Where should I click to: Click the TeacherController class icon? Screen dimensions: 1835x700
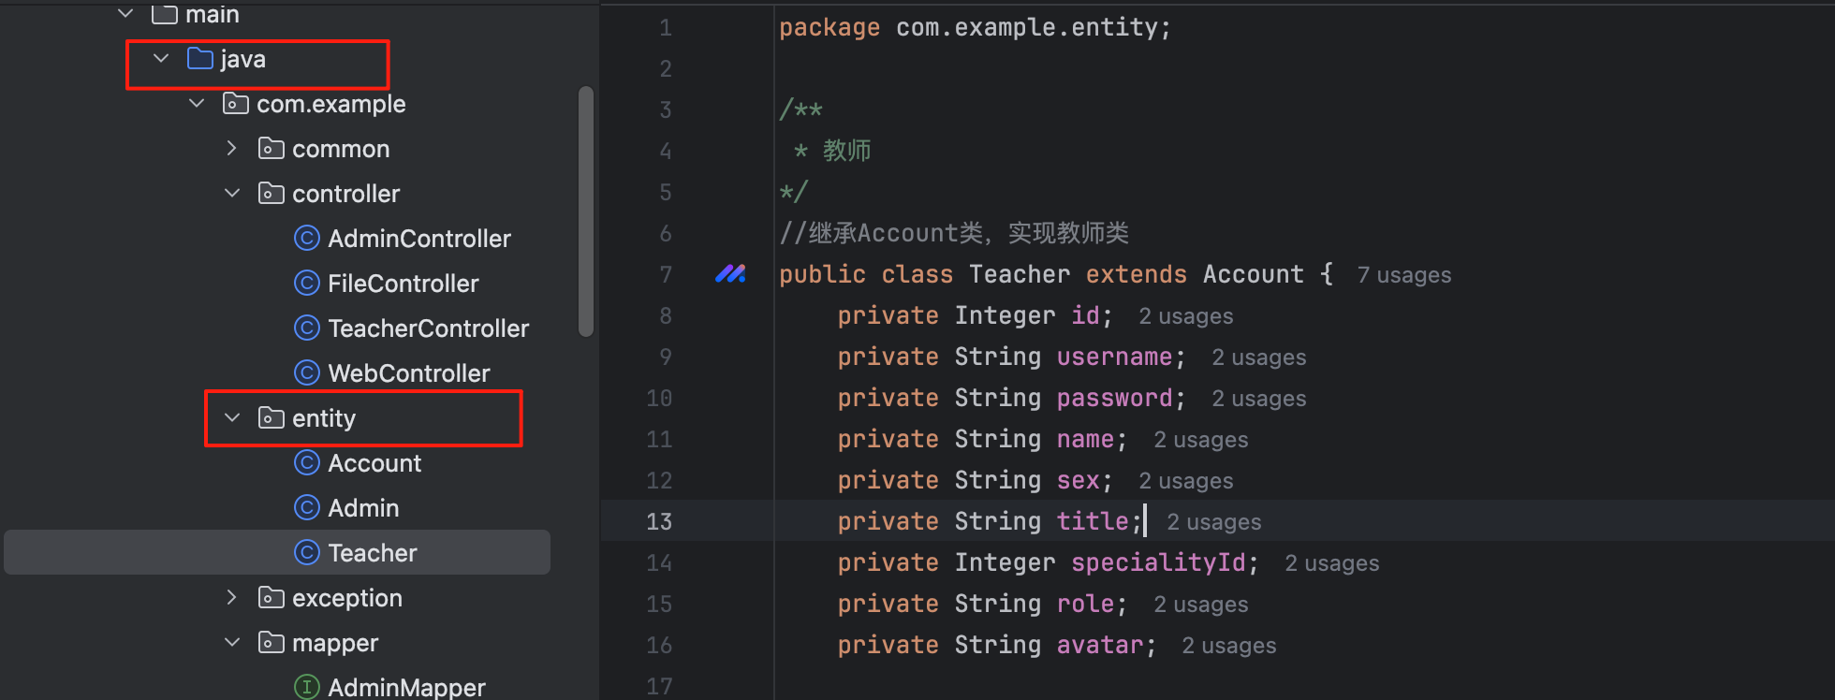coord(306,328)
